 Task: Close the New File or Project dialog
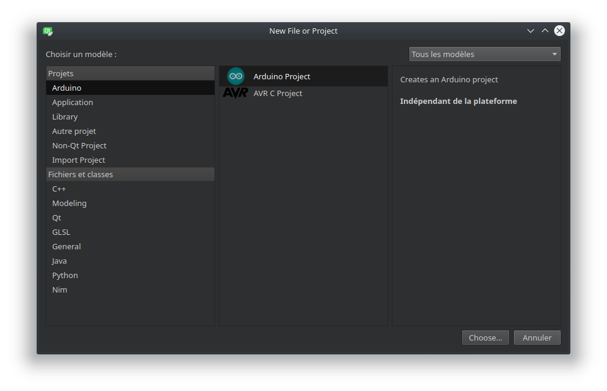560,31
